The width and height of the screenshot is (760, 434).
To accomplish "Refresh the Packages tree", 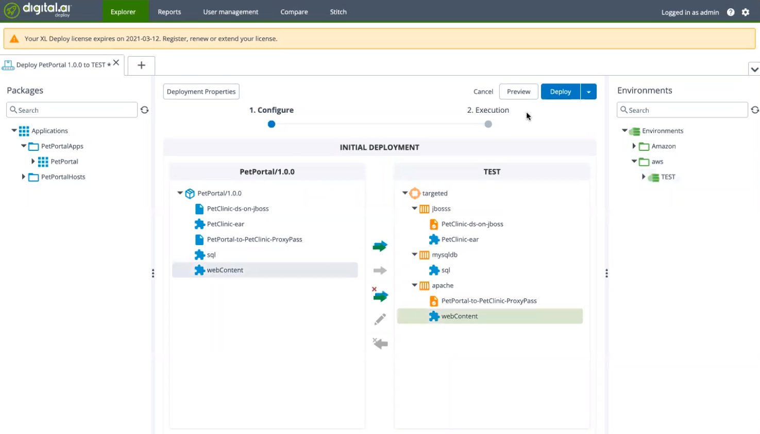I will click(145, 110).
